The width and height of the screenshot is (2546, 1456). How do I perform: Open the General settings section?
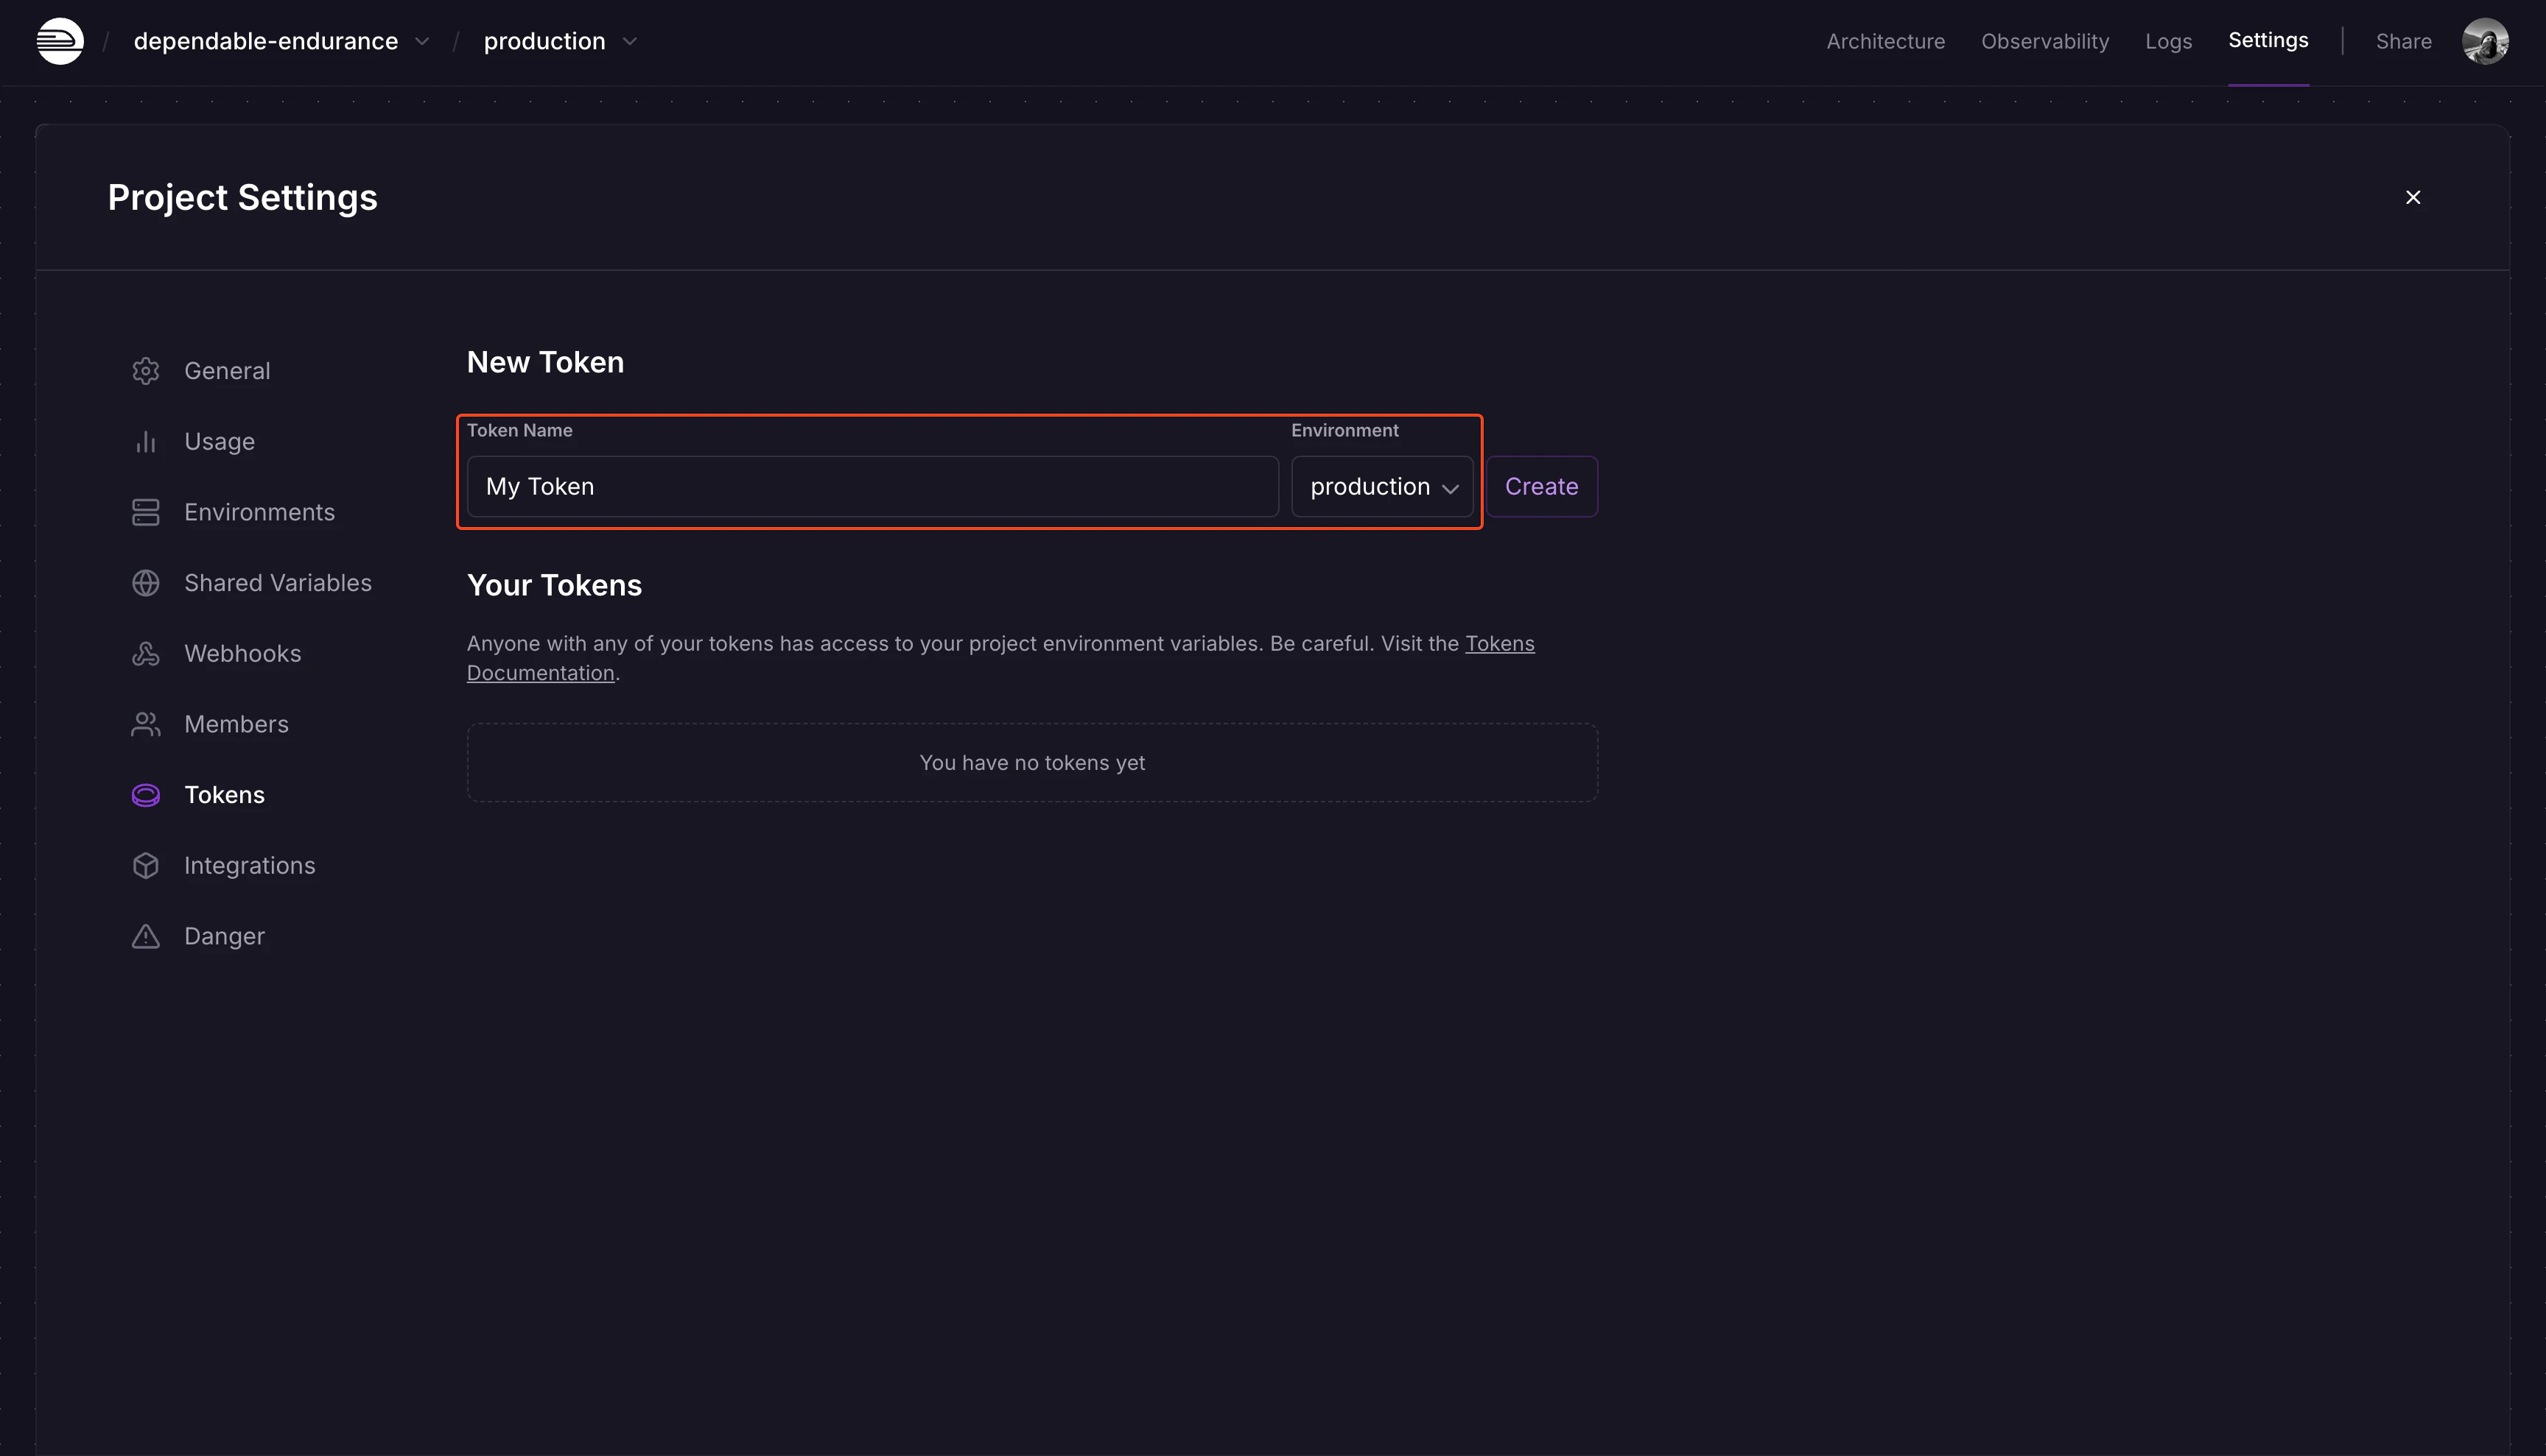pyautogui.click(x=227, y=371)
